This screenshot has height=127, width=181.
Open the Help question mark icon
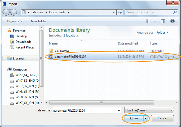tap(173, 21)
